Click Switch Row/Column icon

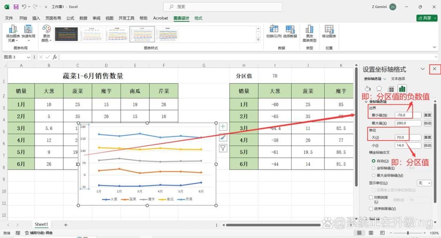(x=274, y=29)
